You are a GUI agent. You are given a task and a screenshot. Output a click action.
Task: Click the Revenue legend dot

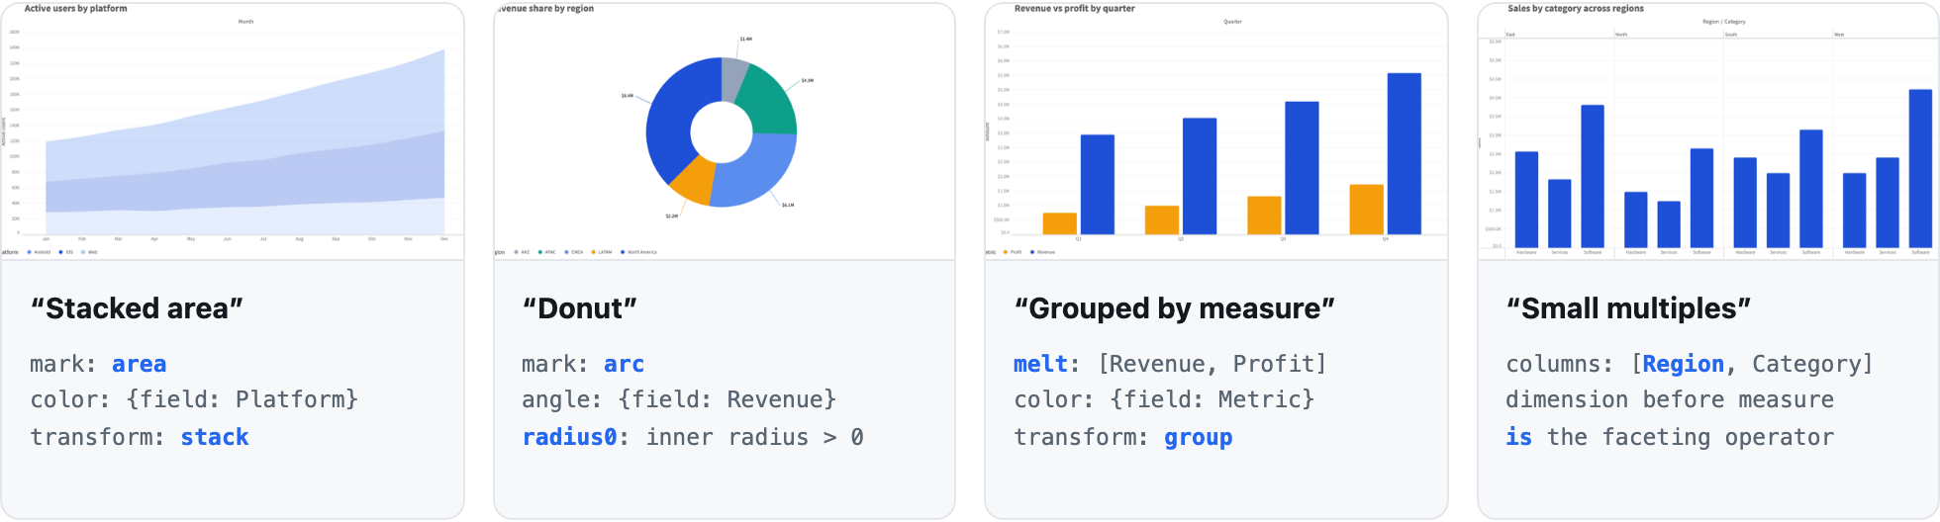(1032, 252)
